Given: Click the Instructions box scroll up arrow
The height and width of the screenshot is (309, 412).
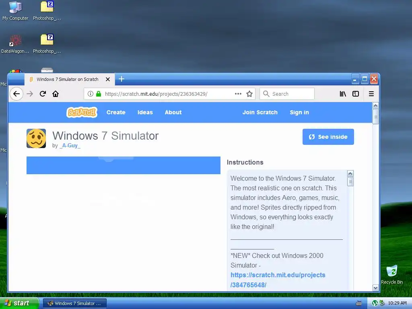Looking at the screenshot, I should click(350, 173).
